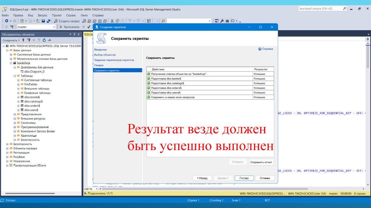Click the Find in Files toolbar icon
The width and height of the screenshot is (371, 208).
tap(163, 21)
